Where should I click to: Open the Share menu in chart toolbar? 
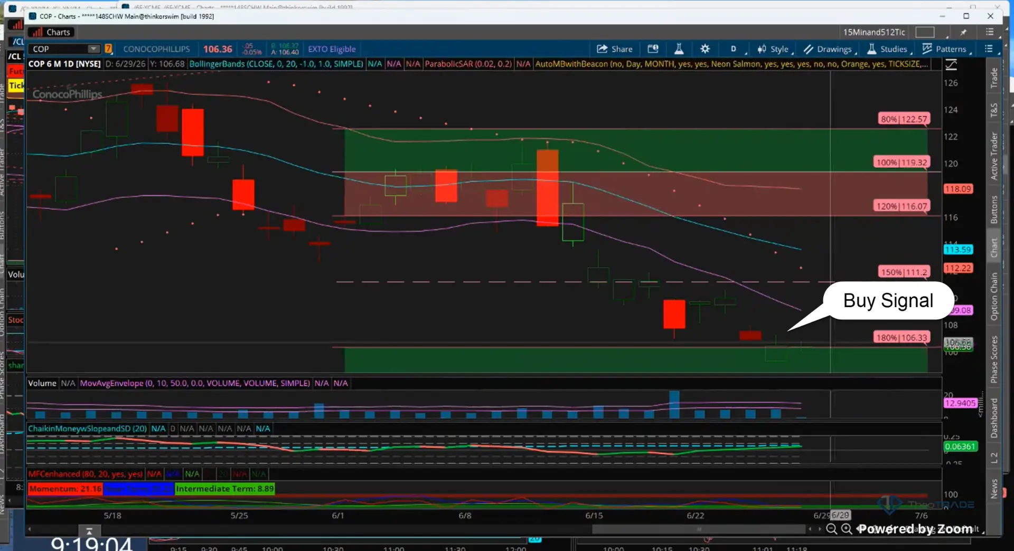coord(614,49)
